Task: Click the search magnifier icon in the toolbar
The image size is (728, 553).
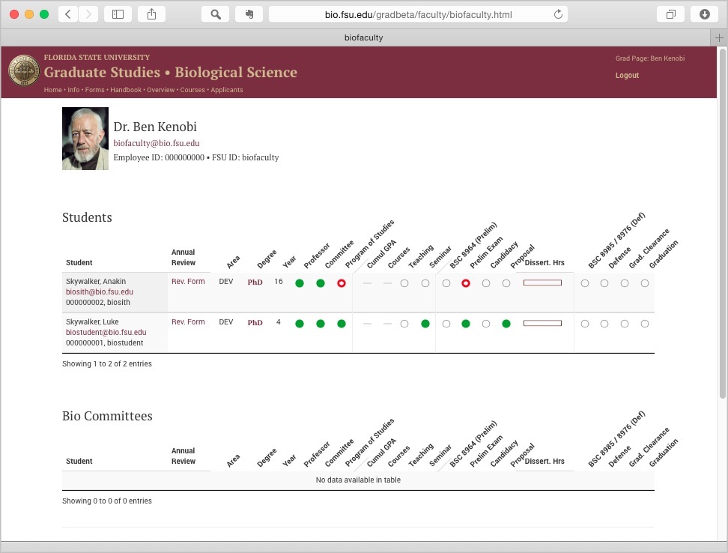Action: [215, 13]
